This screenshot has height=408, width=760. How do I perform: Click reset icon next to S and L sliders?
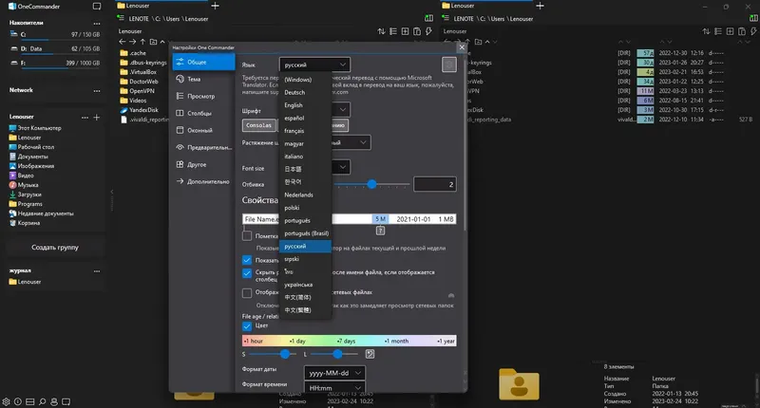click(370, 354)
